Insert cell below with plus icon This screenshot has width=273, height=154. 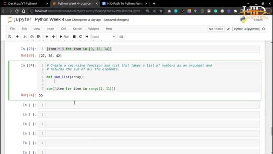coord(17,37)
